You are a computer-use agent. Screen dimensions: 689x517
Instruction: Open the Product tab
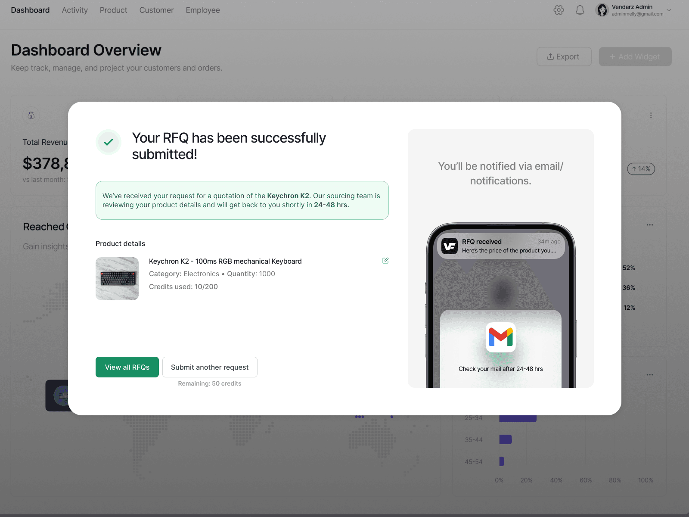[x=113, y=10]
